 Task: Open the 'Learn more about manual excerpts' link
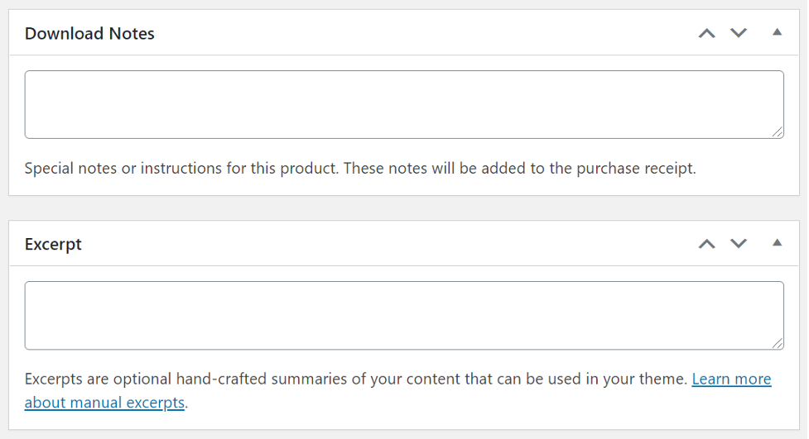[x=731, y=379]
